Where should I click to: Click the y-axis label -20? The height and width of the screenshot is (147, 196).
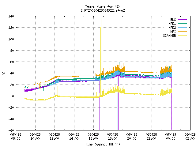[11, 107]
